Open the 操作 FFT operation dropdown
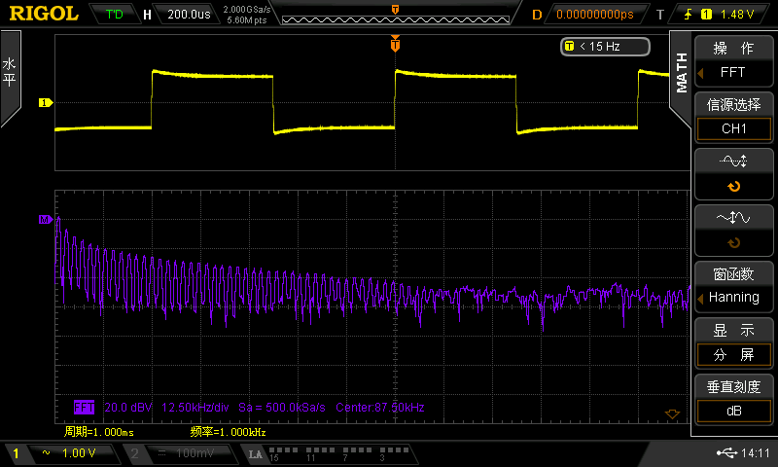This screenshot has width=778, height=467. pyautogui.click(x=733, y=60)
